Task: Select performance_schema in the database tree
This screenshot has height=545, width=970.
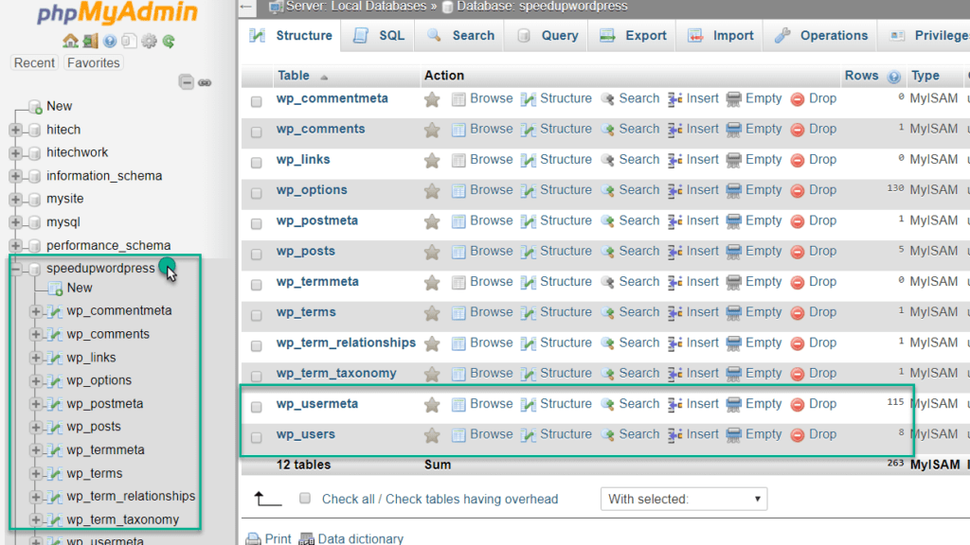Action: click(x=108, y=245)
